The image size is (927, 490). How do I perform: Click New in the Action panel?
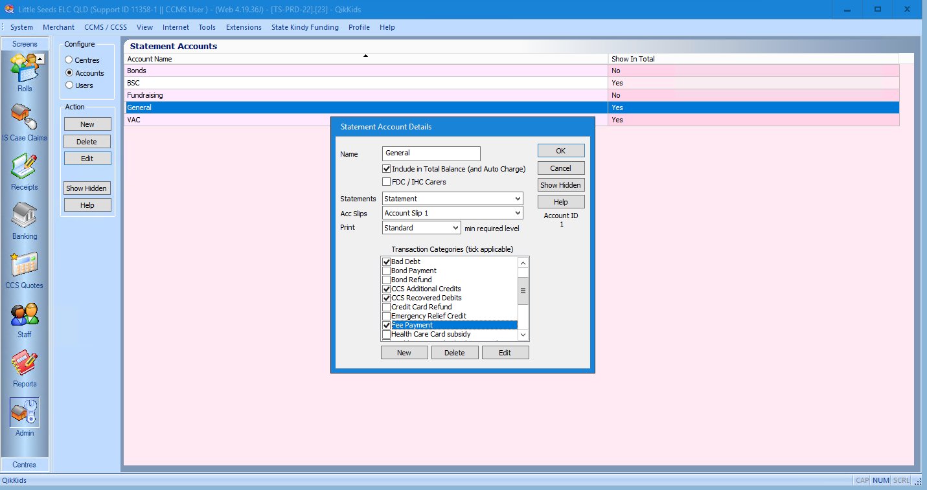87,124
